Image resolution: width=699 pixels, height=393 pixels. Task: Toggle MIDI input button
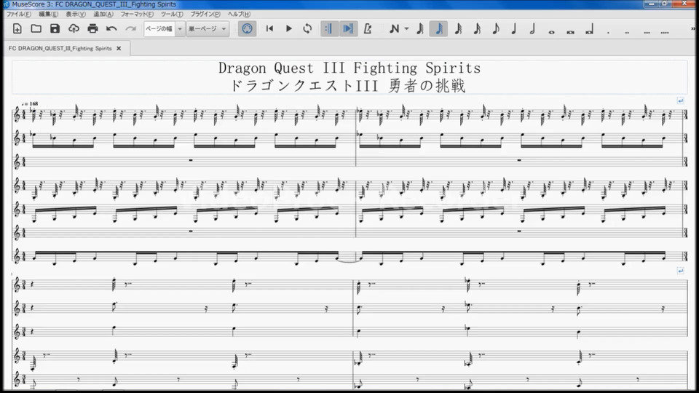[247, 29]
